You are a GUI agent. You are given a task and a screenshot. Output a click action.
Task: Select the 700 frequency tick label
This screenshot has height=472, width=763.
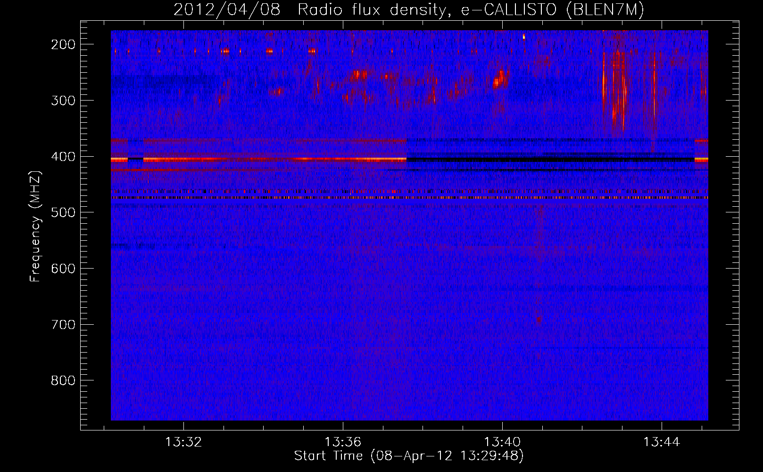tap(63, 325)
